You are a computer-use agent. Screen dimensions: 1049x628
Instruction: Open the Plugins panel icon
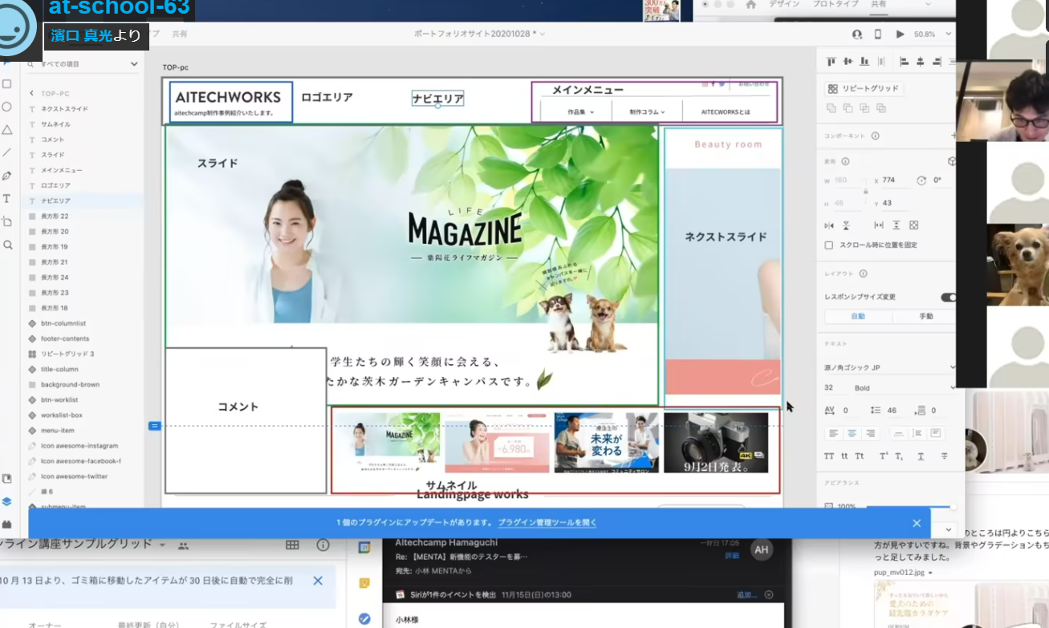click(x=7, y=524)
